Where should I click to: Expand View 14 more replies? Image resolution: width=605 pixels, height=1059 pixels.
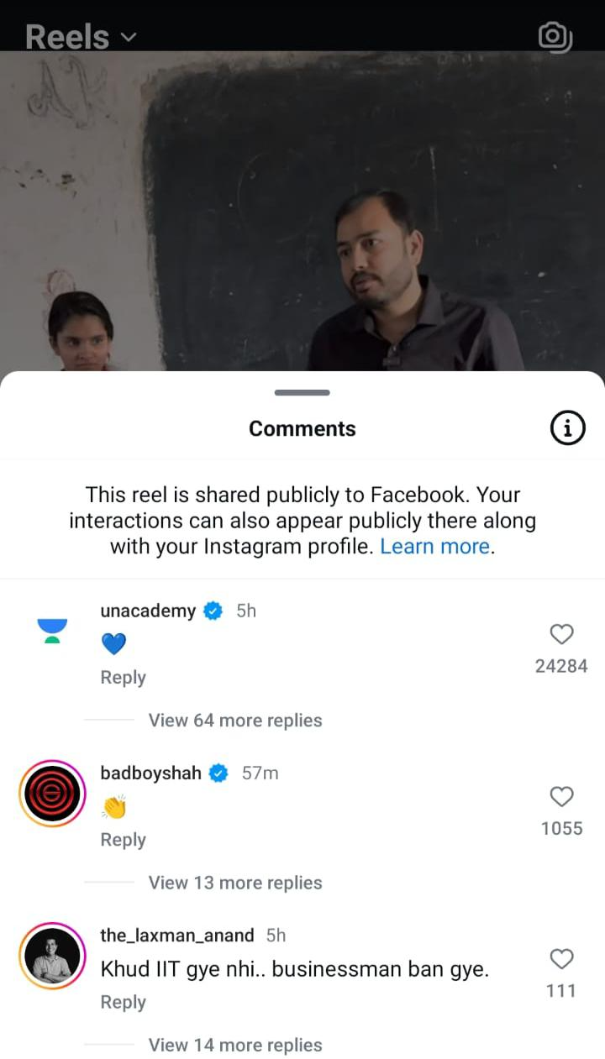pyautogui.click(x=235, y=1045)
